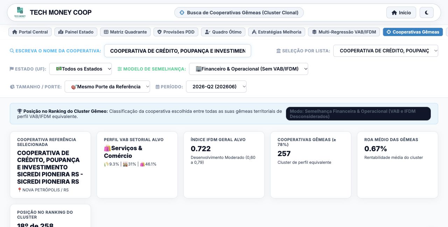Image resolution: width=448 pixels, height=227 pixels.
Task: Expand the Modelo de Semelhança dropdown
Action: (x=248, y=69)
